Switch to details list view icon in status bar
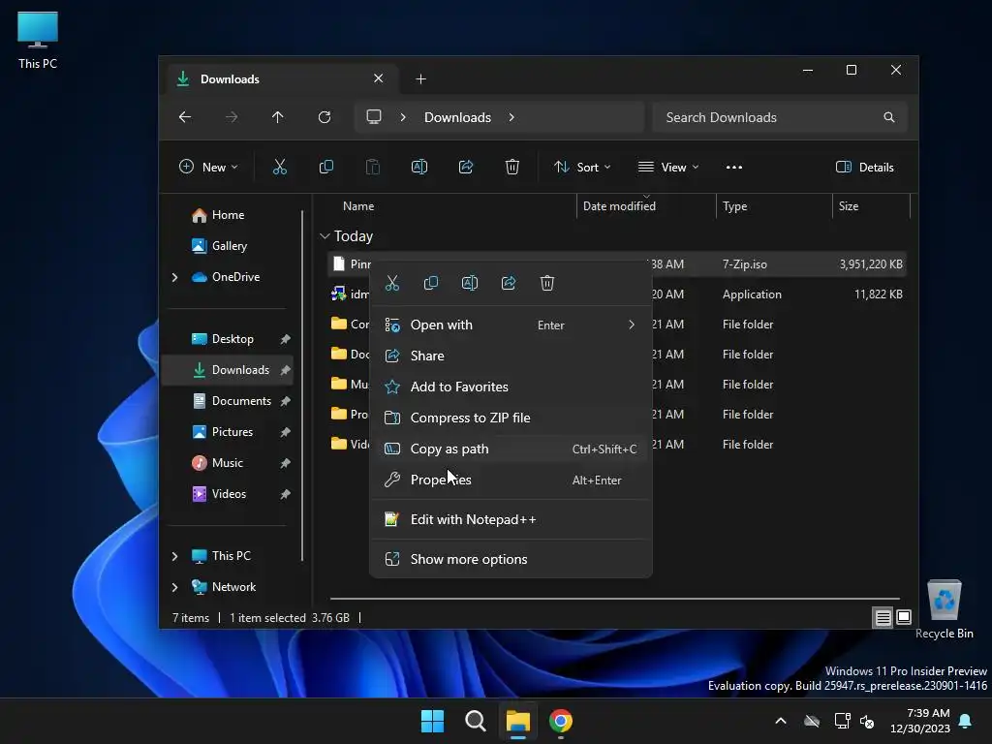Viewport: 992px width, 744px height. pyautogui.click(x=883, y=617)
